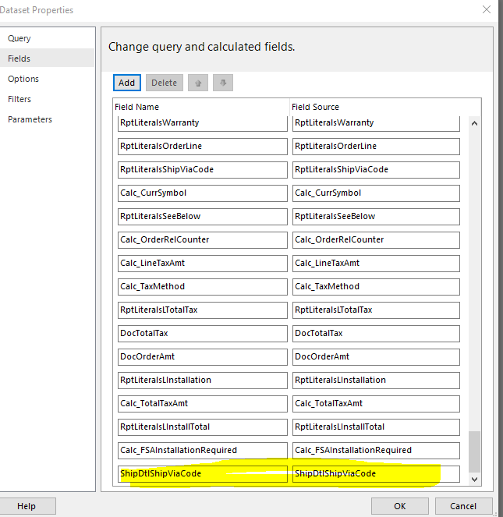Click RptLiteralsOrderLine field name box
503x517 pixels.
pyautogui.click(x=203, y=147)
